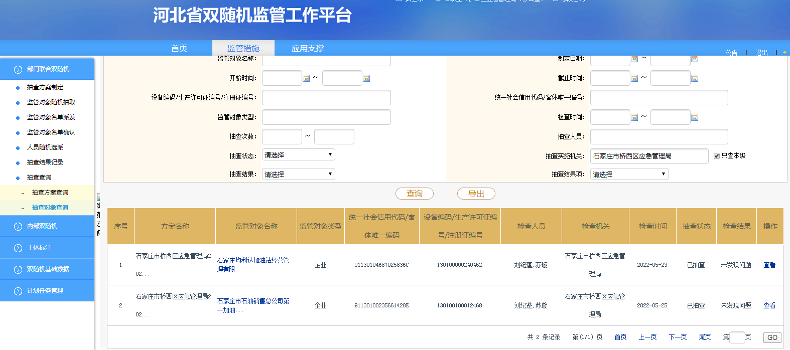Select 抽查方案查询 sub-item
The width and height of the screenshot is (790, 350).
(50, 193)
